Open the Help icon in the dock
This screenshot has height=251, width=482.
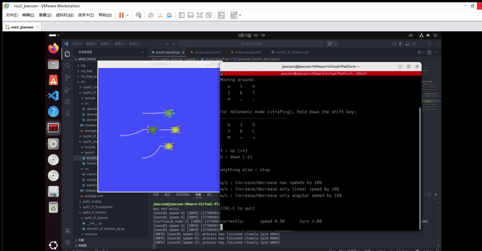coord(53,112)
